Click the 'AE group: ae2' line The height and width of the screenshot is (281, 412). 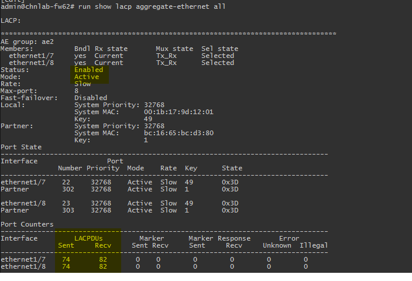26,42
